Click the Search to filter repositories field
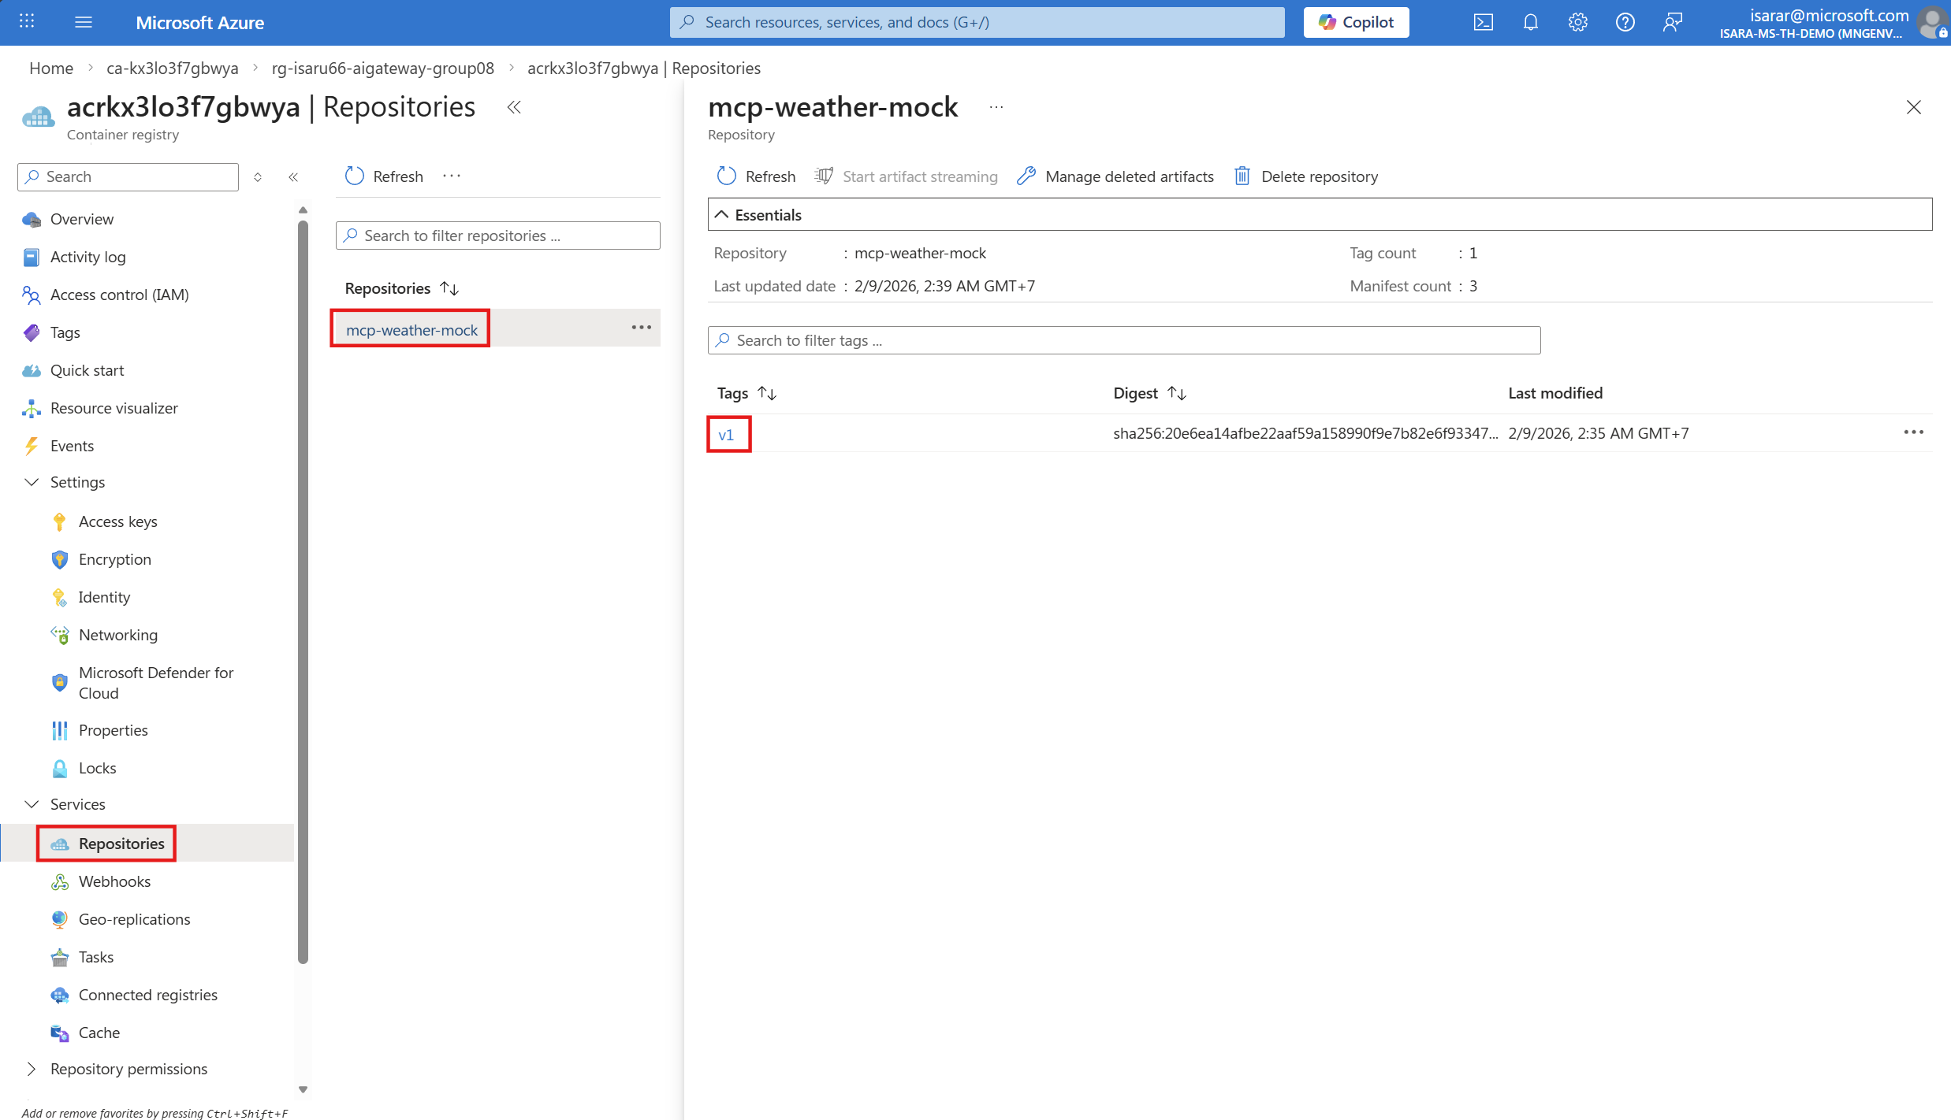Viewport: 1951px width, 1120px height. pyautogui.click(x=498, y=235)
